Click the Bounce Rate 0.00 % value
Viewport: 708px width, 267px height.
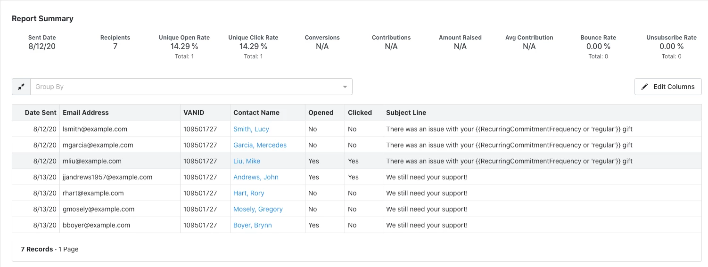598,46
